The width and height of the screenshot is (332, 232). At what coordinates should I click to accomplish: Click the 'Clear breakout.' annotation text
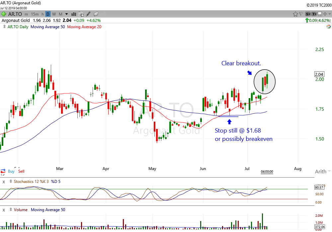click(x=241, y=63)
